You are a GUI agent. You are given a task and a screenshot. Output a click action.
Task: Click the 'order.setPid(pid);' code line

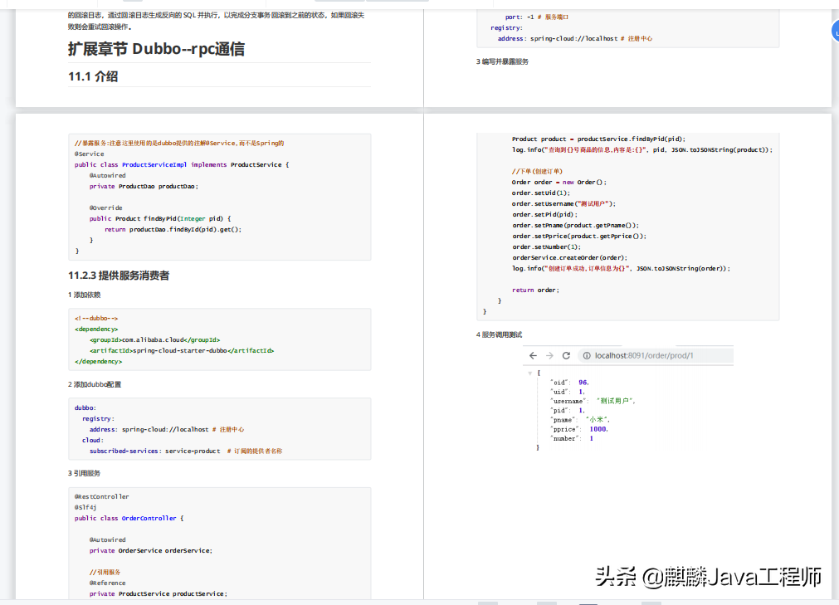pyautogui.click(x=544, y=214)
